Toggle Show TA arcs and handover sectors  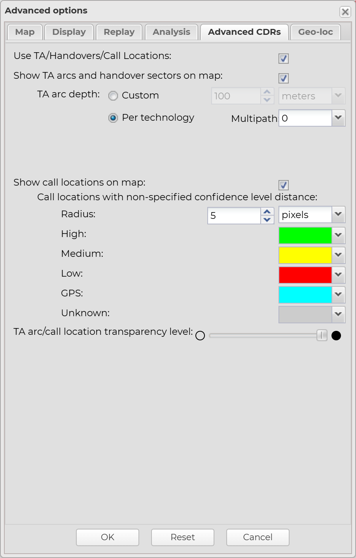284,78
